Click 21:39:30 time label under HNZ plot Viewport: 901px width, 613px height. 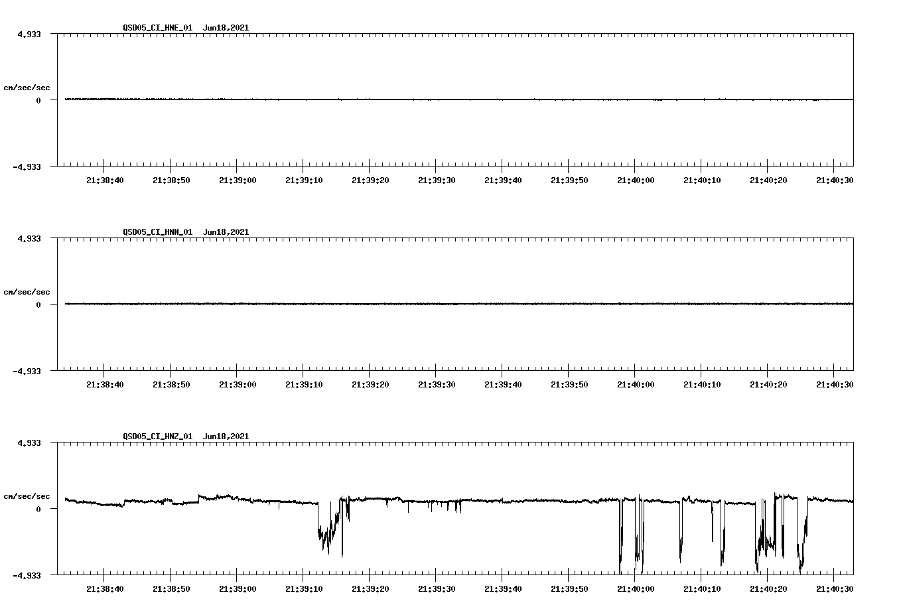click(437, 589)
